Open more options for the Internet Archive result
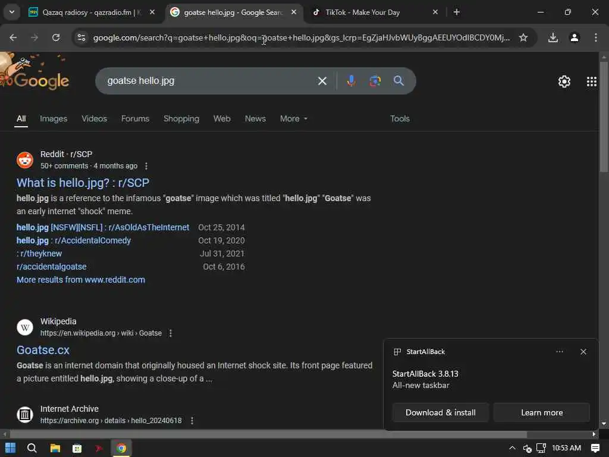Viewport: 609px width, 457px height. (x=192, y=421)
